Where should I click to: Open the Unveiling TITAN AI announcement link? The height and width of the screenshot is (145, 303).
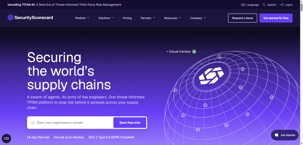(64, 5)
